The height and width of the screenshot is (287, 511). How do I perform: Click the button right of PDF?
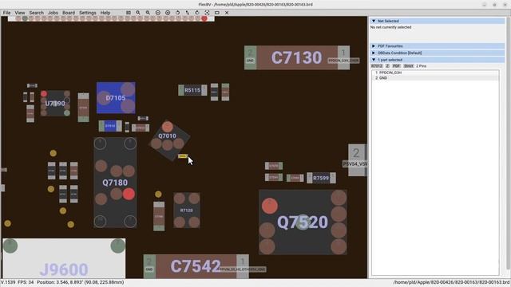[x=408, y=66]
